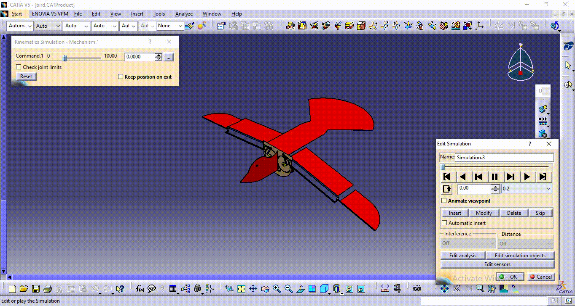Click the Edit sensors button
This screenshot has height=306, width=575.
497,264
